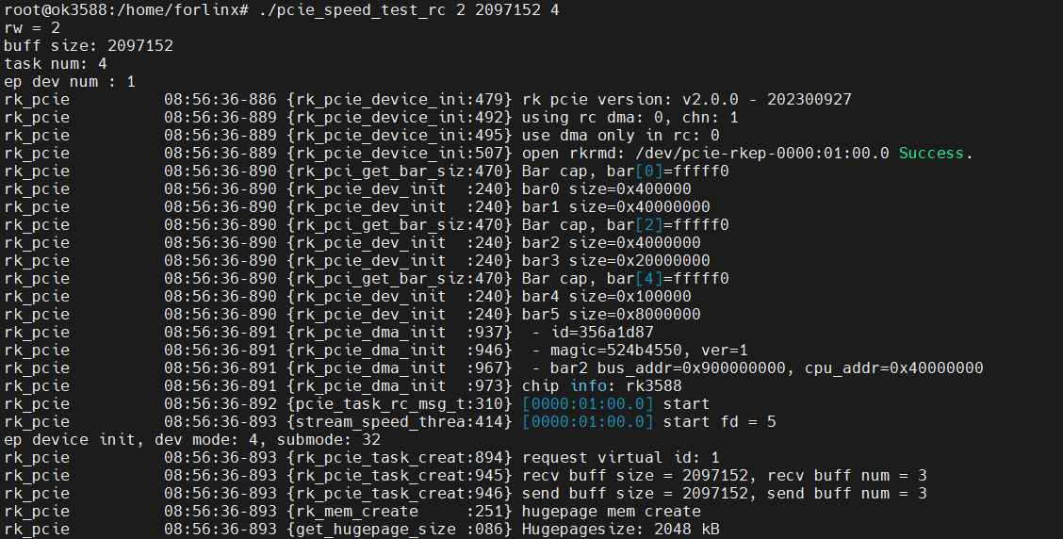Click the highlighted [4] bar index
1063x539 pixels.
tap(648, 279)
